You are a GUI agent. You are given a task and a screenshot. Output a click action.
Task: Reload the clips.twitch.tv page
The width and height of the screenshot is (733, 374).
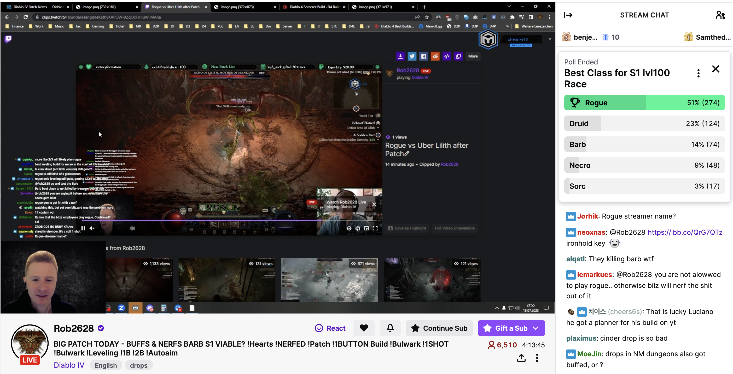coord(26,17)
